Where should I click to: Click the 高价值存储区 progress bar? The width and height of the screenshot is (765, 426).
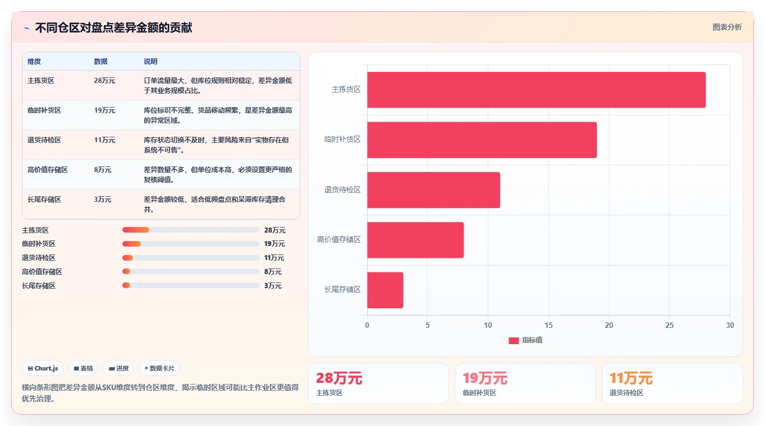[191, 272]
